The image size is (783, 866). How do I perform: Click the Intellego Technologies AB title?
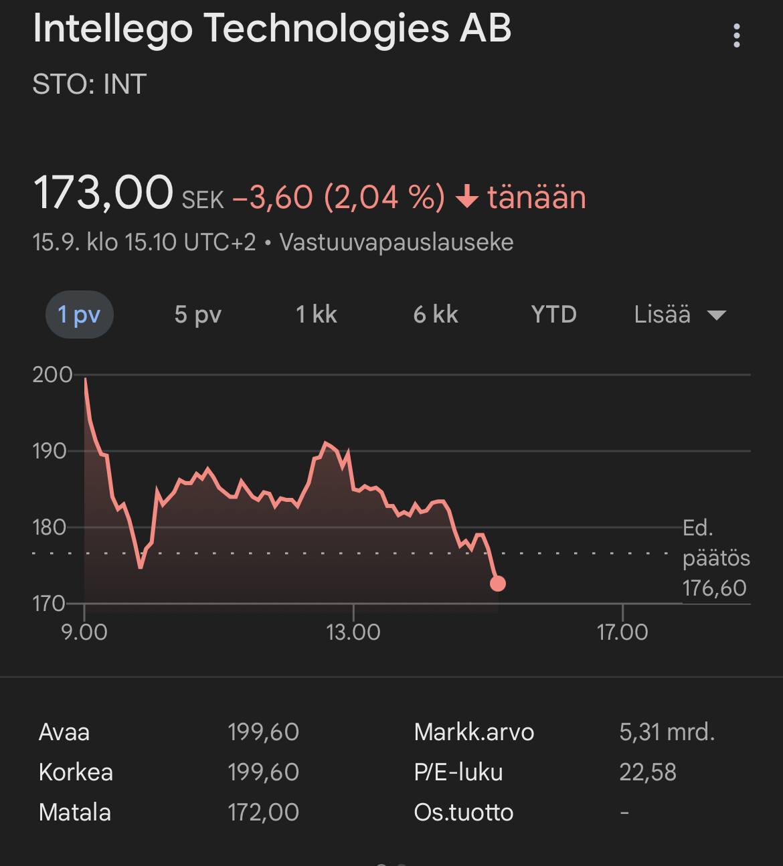tap(272, 29)
